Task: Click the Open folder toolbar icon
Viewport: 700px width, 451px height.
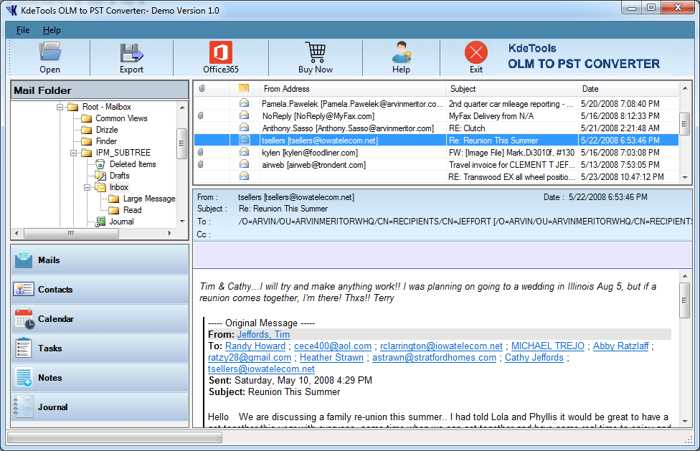Action: [x=49, y=52]
